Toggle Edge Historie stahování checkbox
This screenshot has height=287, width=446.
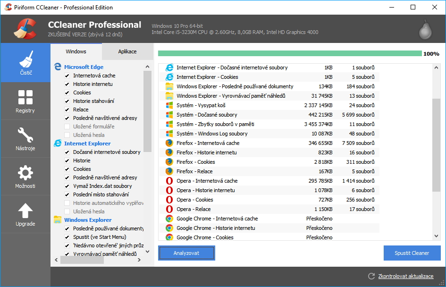point(67,101)
